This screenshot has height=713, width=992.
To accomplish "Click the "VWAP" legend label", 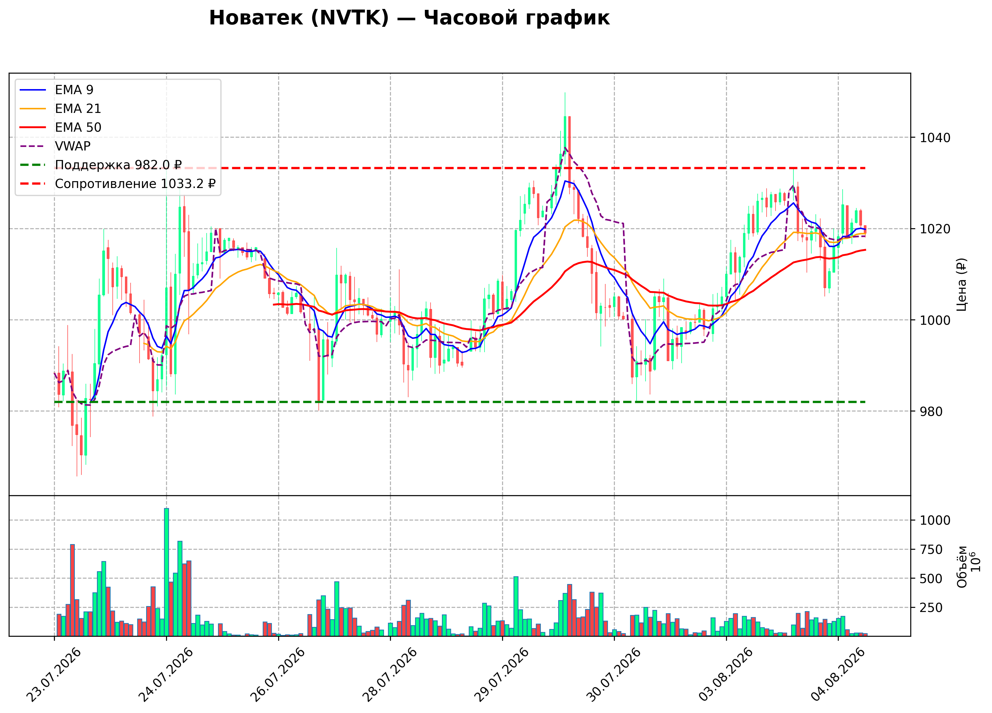I will click(x=73, y=146).
